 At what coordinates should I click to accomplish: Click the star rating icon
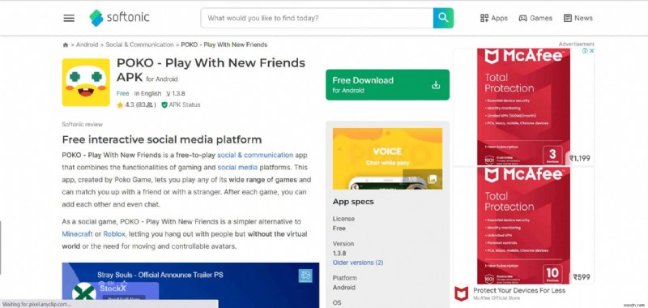pos(120,105)
